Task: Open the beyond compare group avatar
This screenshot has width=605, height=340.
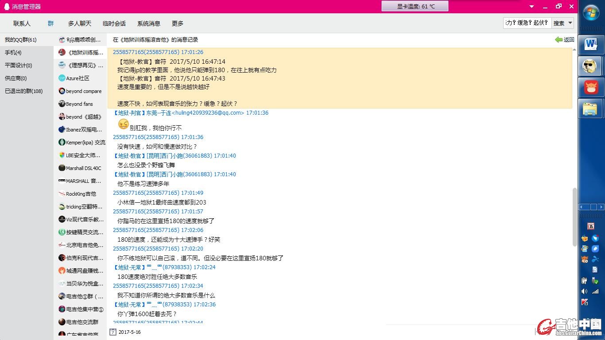Action: (62, 91)
